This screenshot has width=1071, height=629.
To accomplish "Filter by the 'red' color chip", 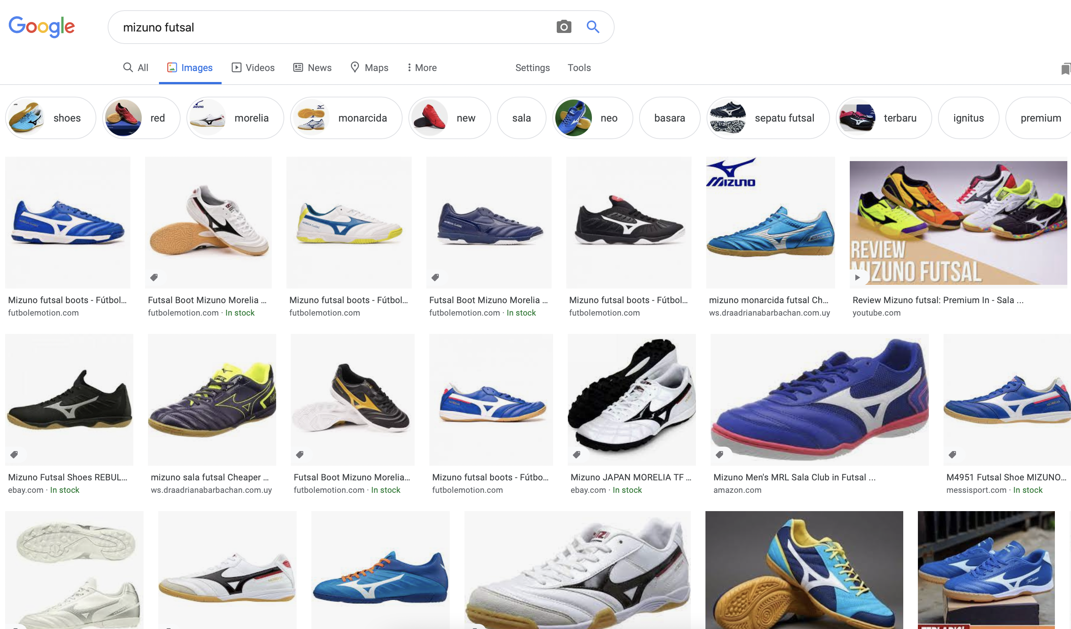I will point(141,118).
